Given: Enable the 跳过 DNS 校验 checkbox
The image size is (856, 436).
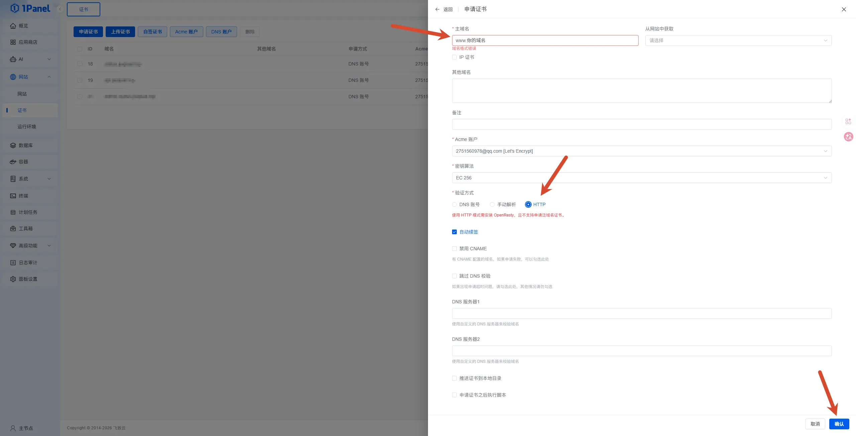Looking at the screenshot, I should (454, 276).
